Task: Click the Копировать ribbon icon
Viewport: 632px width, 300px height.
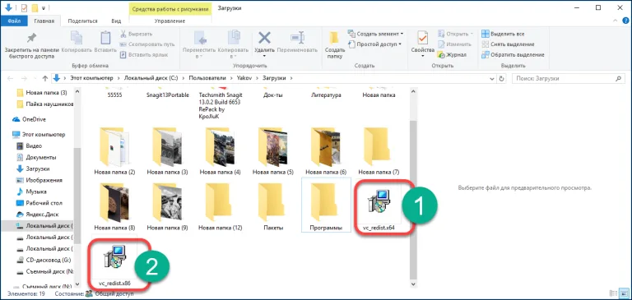Action: pos(77,39)
